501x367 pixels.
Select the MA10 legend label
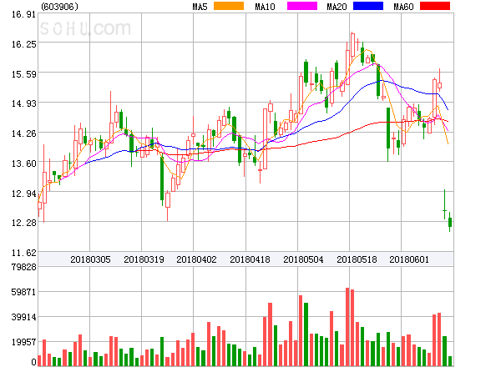[265, 7]
